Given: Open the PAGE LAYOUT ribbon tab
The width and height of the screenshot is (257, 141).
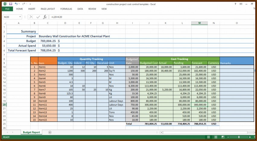Looking at the screenshot, I should pyautogui.click(x=48, y=9).
